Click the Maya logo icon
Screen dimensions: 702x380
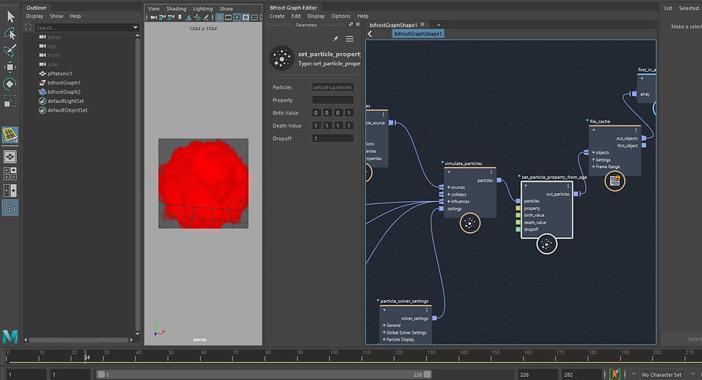(10, 336)
